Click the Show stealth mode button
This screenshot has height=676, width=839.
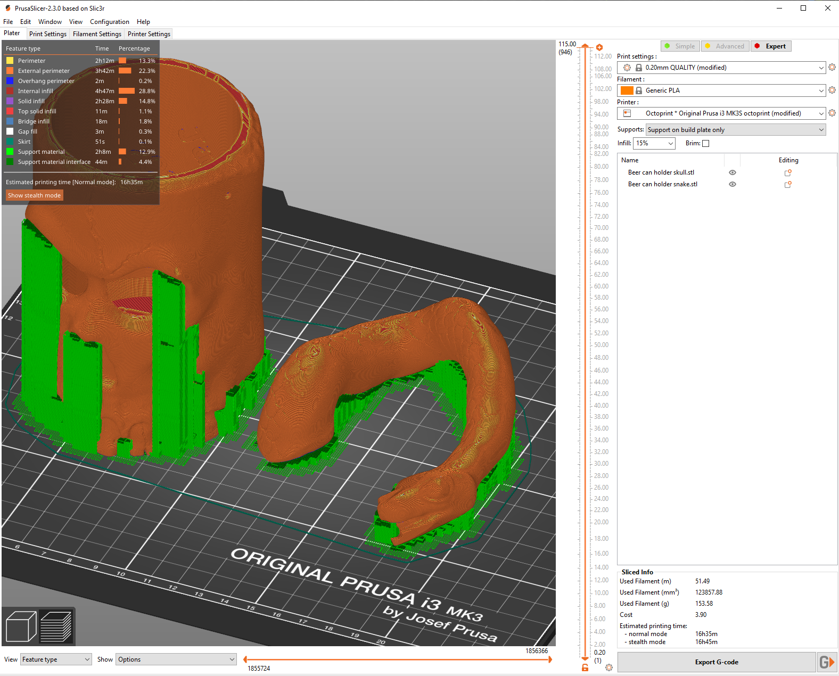35,195
